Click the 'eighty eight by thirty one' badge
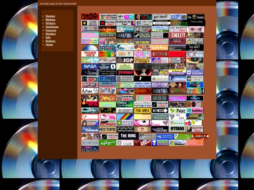The width and height of the screenshot is (254, 190). pyautogui.click(x=143, y=85)
